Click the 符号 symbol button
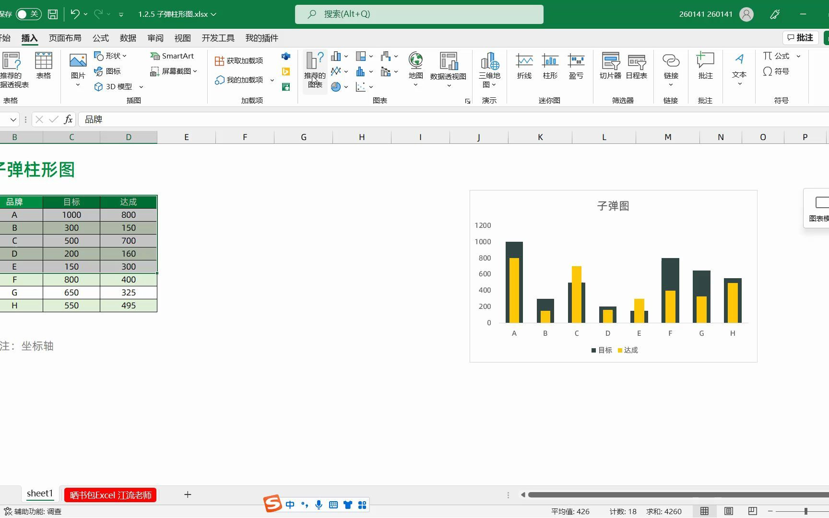This screenshot has width=829, height=518. (776, 71)
